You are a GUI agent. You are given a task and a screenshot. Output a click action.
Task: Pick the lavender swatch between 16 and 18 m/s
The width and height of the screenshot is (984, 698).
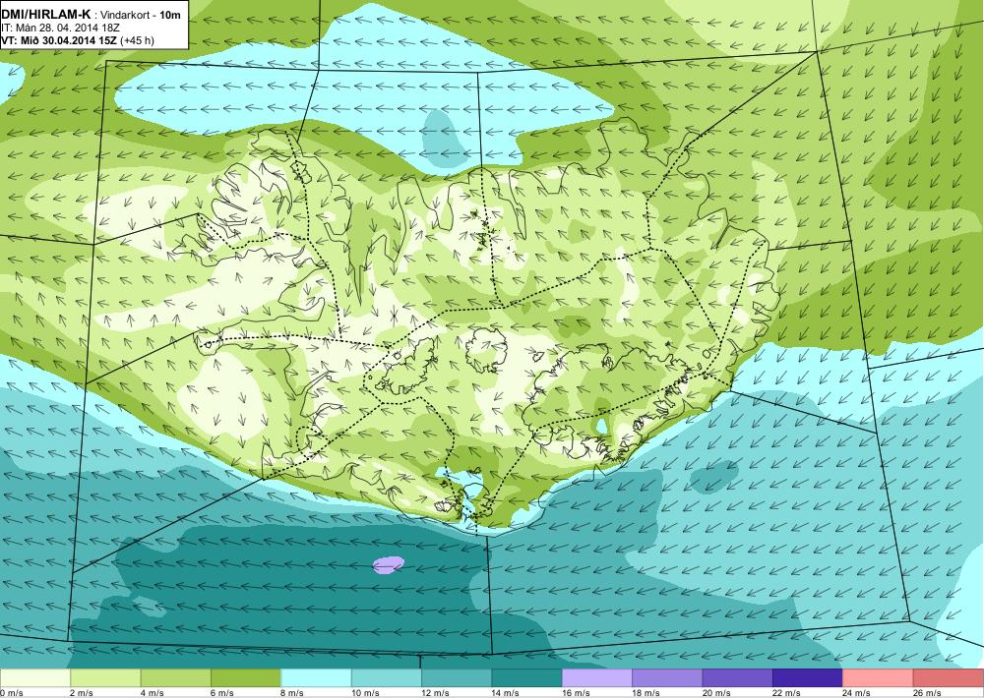tap(597, 678)
